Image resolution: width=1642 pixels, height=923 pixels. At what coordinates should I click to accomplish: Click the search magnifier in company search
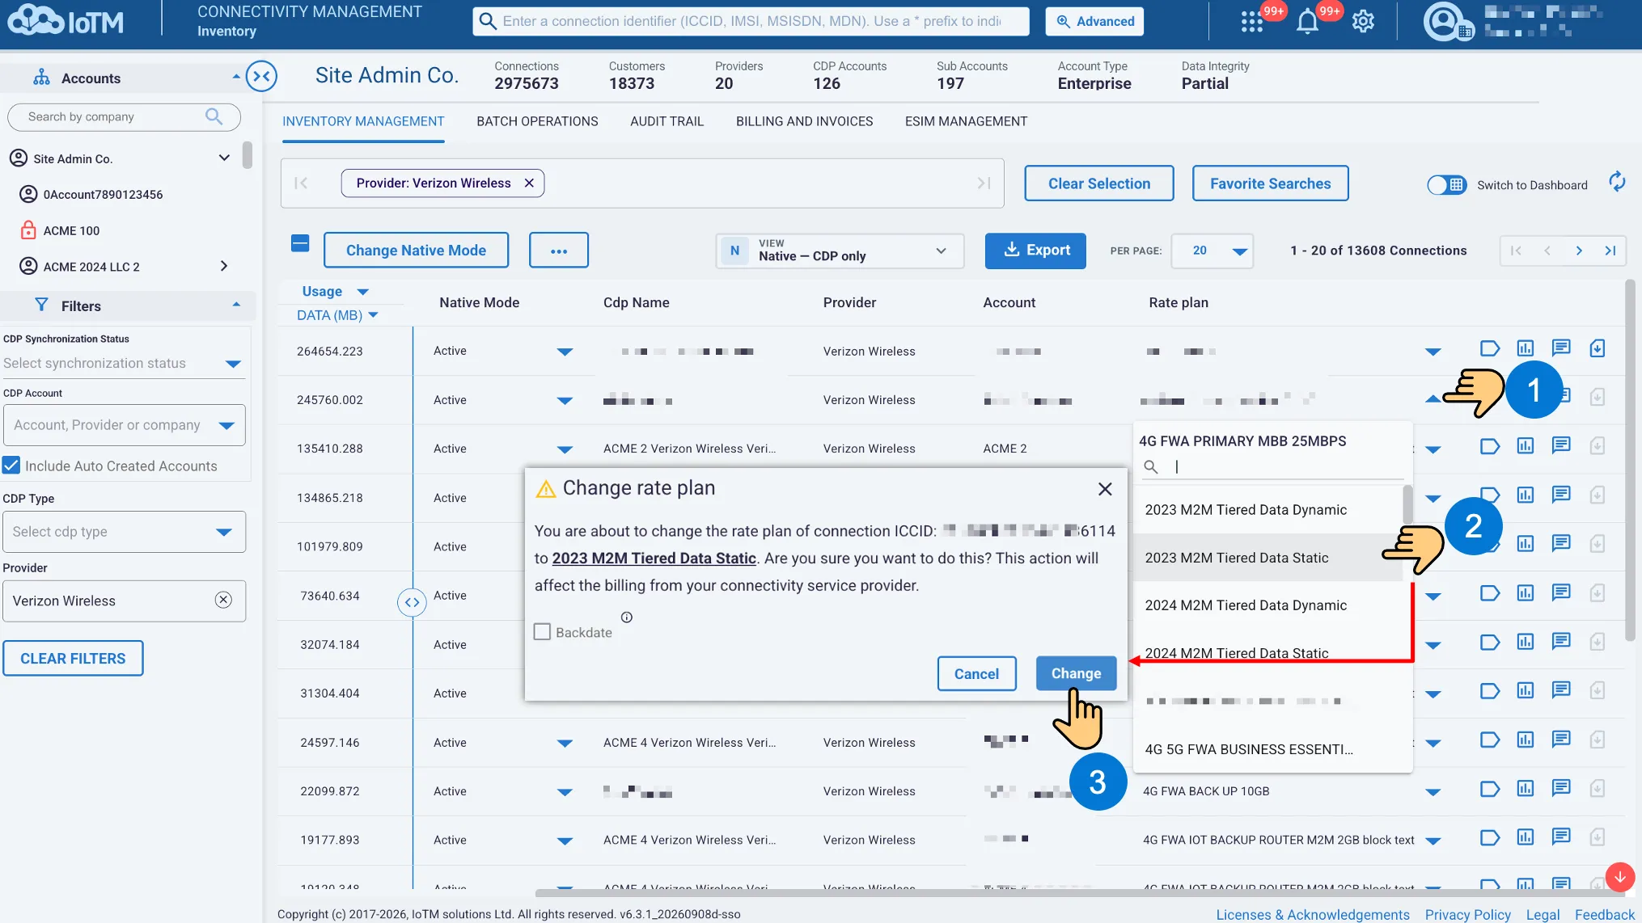[214, 116]
